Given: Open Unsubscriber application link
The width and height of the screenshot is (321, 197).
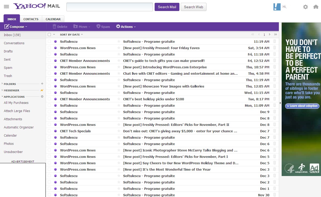Looking at the screenshot, I should [x=13, y=152].
